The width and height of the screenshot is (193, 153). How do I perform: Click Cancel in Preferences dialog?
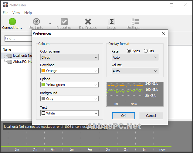click(151, 116)
